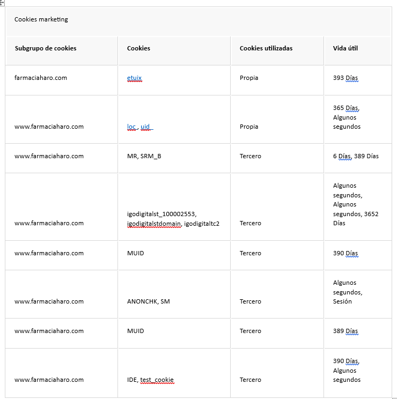Click the test_cookie underlined word
This screenshot has width=397, height=399.
[x=157, y=380]
